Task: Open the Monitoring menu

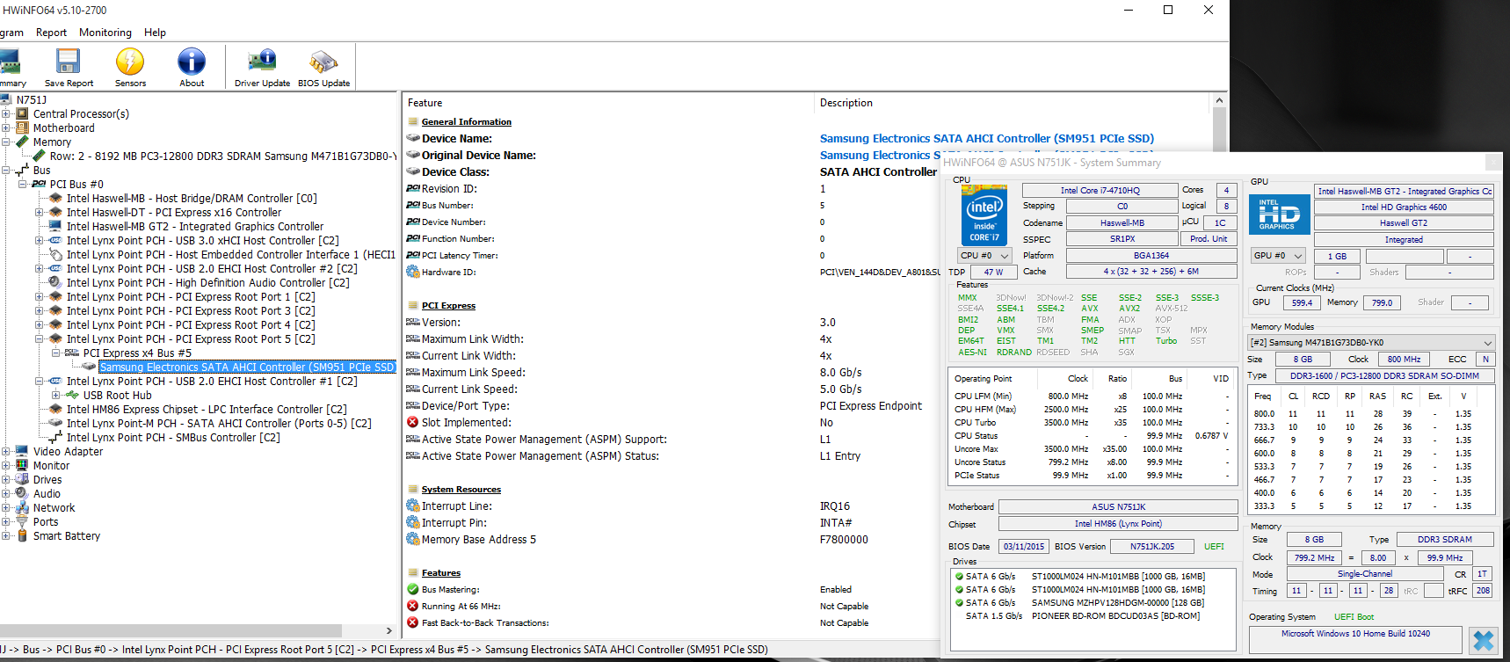Action: click(105, 33)
